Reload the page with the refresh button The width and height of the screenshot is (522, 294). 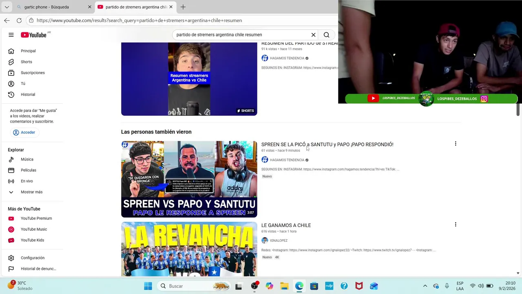click(19, 20)
